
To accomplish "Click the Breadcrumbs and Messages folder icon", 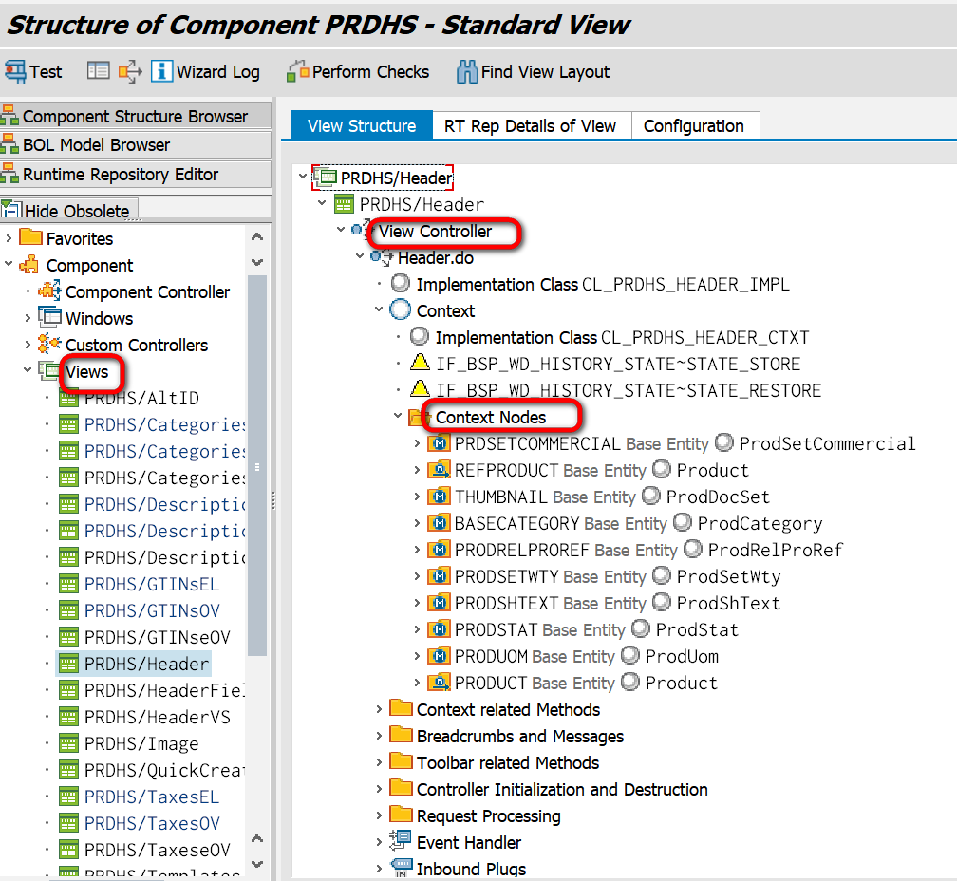I will click(x=401, y=734).
